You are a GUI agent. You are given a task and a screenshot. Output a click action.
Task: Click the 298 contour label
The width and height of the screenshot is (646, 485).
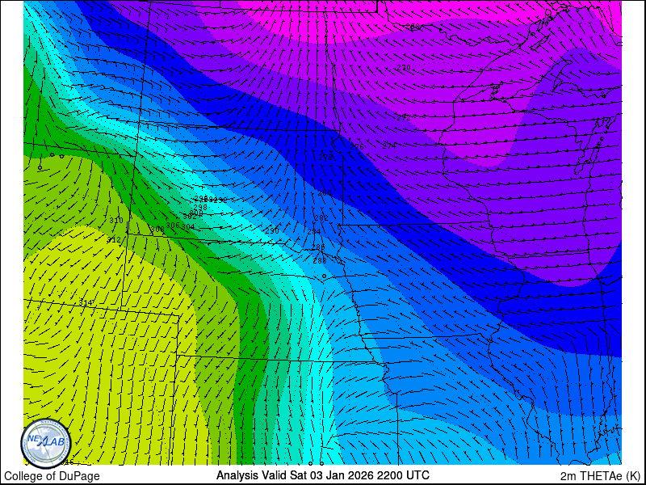(x=200, y=208)
